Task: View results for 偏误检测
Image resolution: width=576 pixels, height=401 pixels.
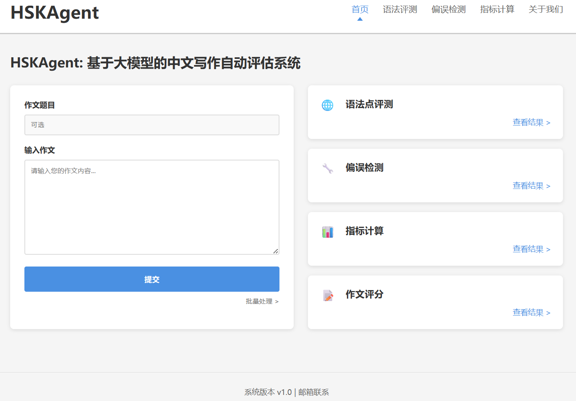Action: [x=531, y=186]
